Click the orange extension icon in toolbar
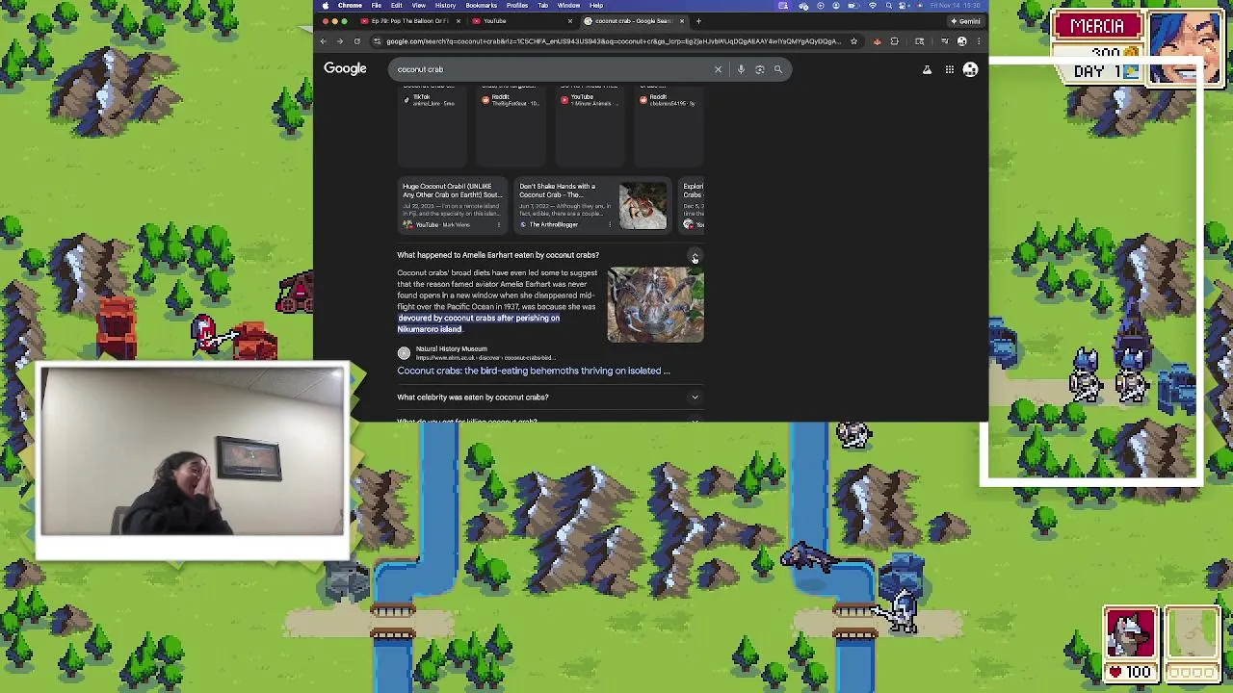Viewport: 1233px width, 693px height. pos(877,41)
